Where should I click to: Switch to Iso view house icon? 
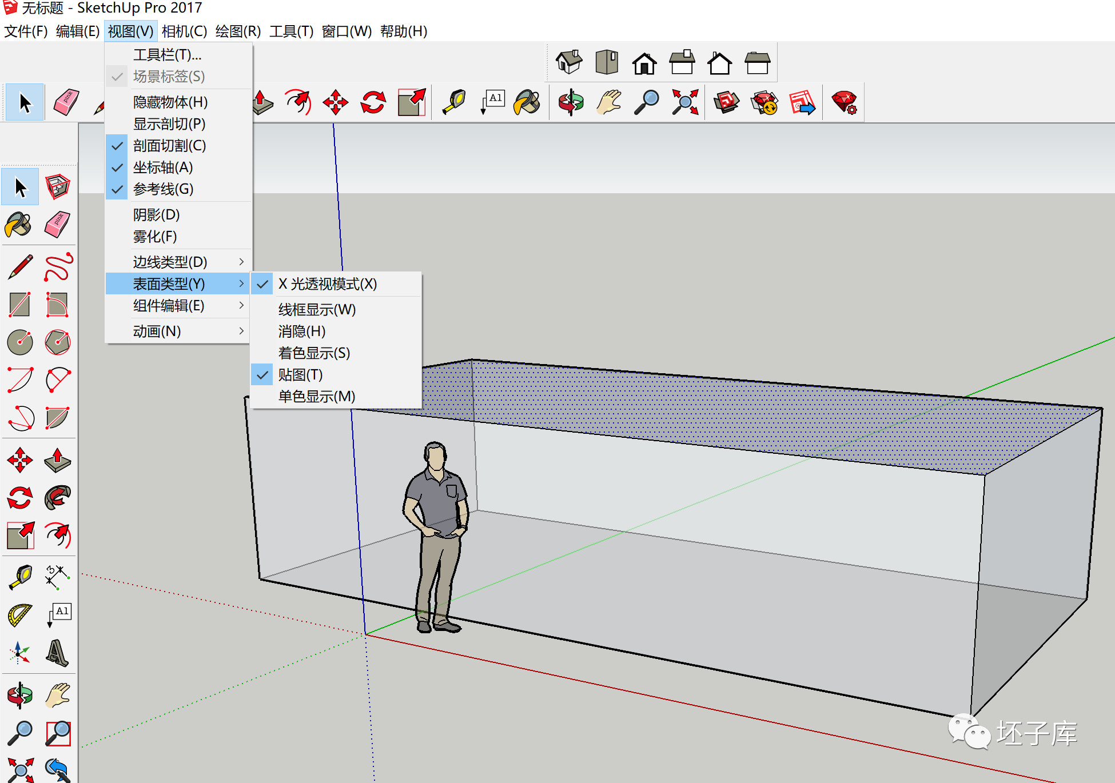click(x=569, y=62)
